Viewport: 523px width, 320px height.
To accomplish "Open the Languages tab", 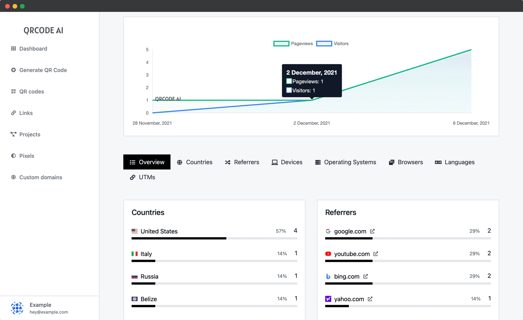I will click(455, 162).
